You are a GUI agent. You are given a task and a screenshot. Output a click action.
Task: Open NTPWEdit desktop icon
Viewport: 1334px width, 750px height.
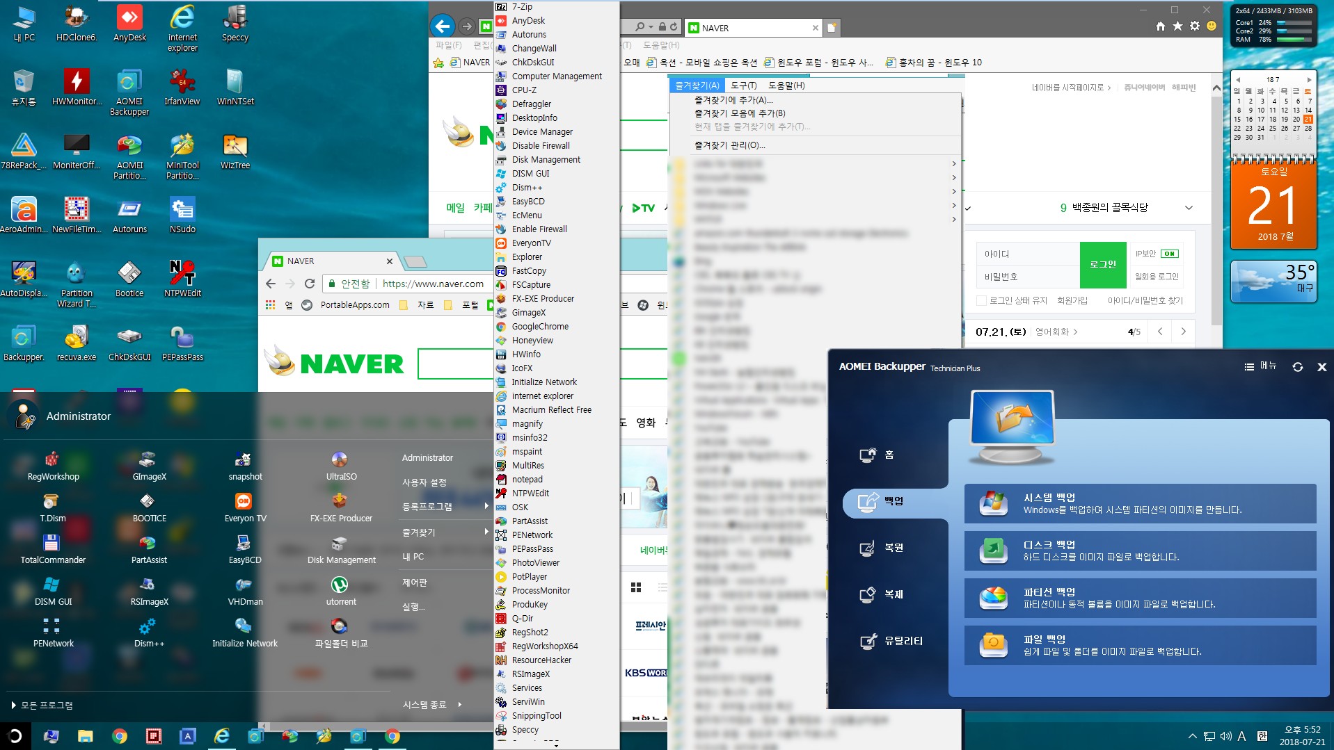point(182,279)
